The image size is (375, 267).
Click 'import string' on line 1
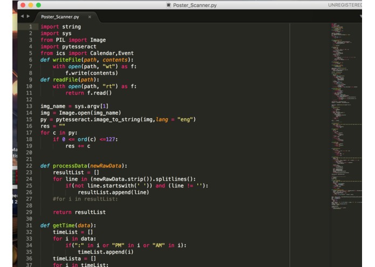click(60, 26)
